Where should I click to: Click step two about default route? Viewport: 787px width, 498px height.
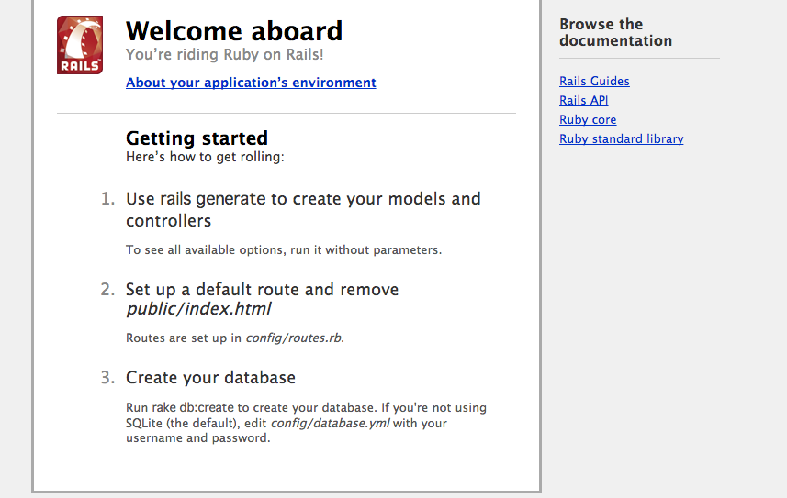262,299
